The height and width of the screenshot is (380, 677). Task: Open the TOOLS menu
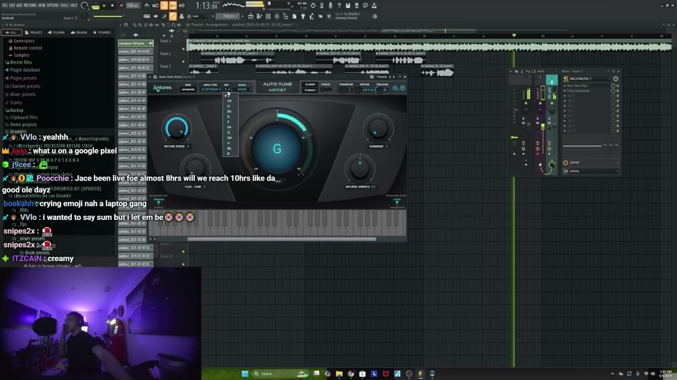[65, 5]
